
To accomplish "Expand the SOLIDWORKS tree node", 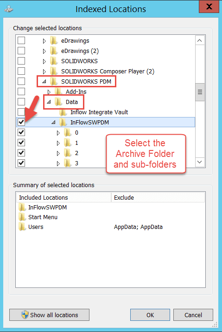I will click(x=44, y=61).
